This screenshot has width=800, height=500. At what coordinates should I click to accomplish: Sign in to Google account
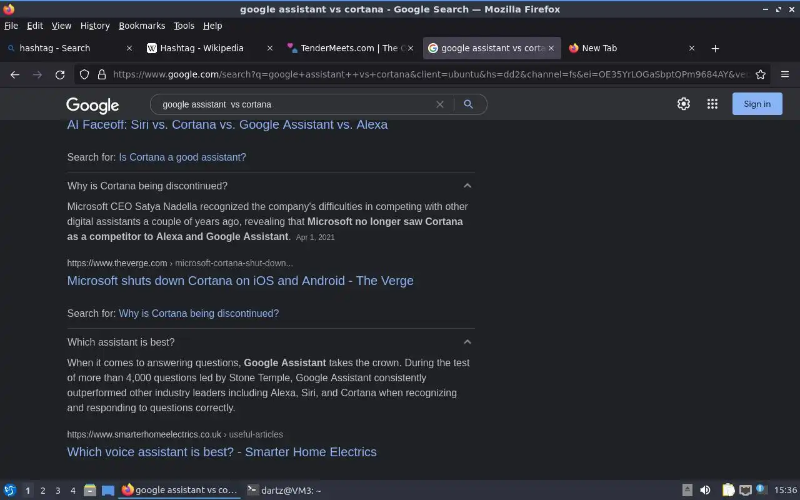coord(757,104)
